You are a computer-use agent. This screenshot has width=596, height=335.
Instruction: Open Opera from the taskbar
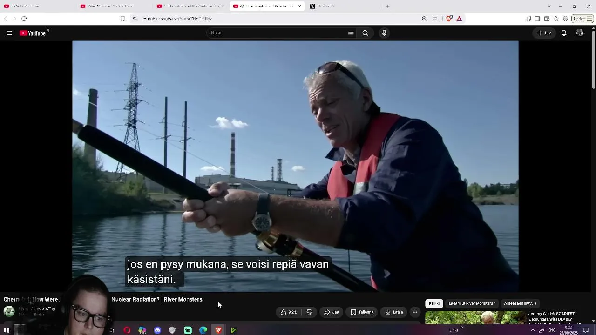click(127, 330)
